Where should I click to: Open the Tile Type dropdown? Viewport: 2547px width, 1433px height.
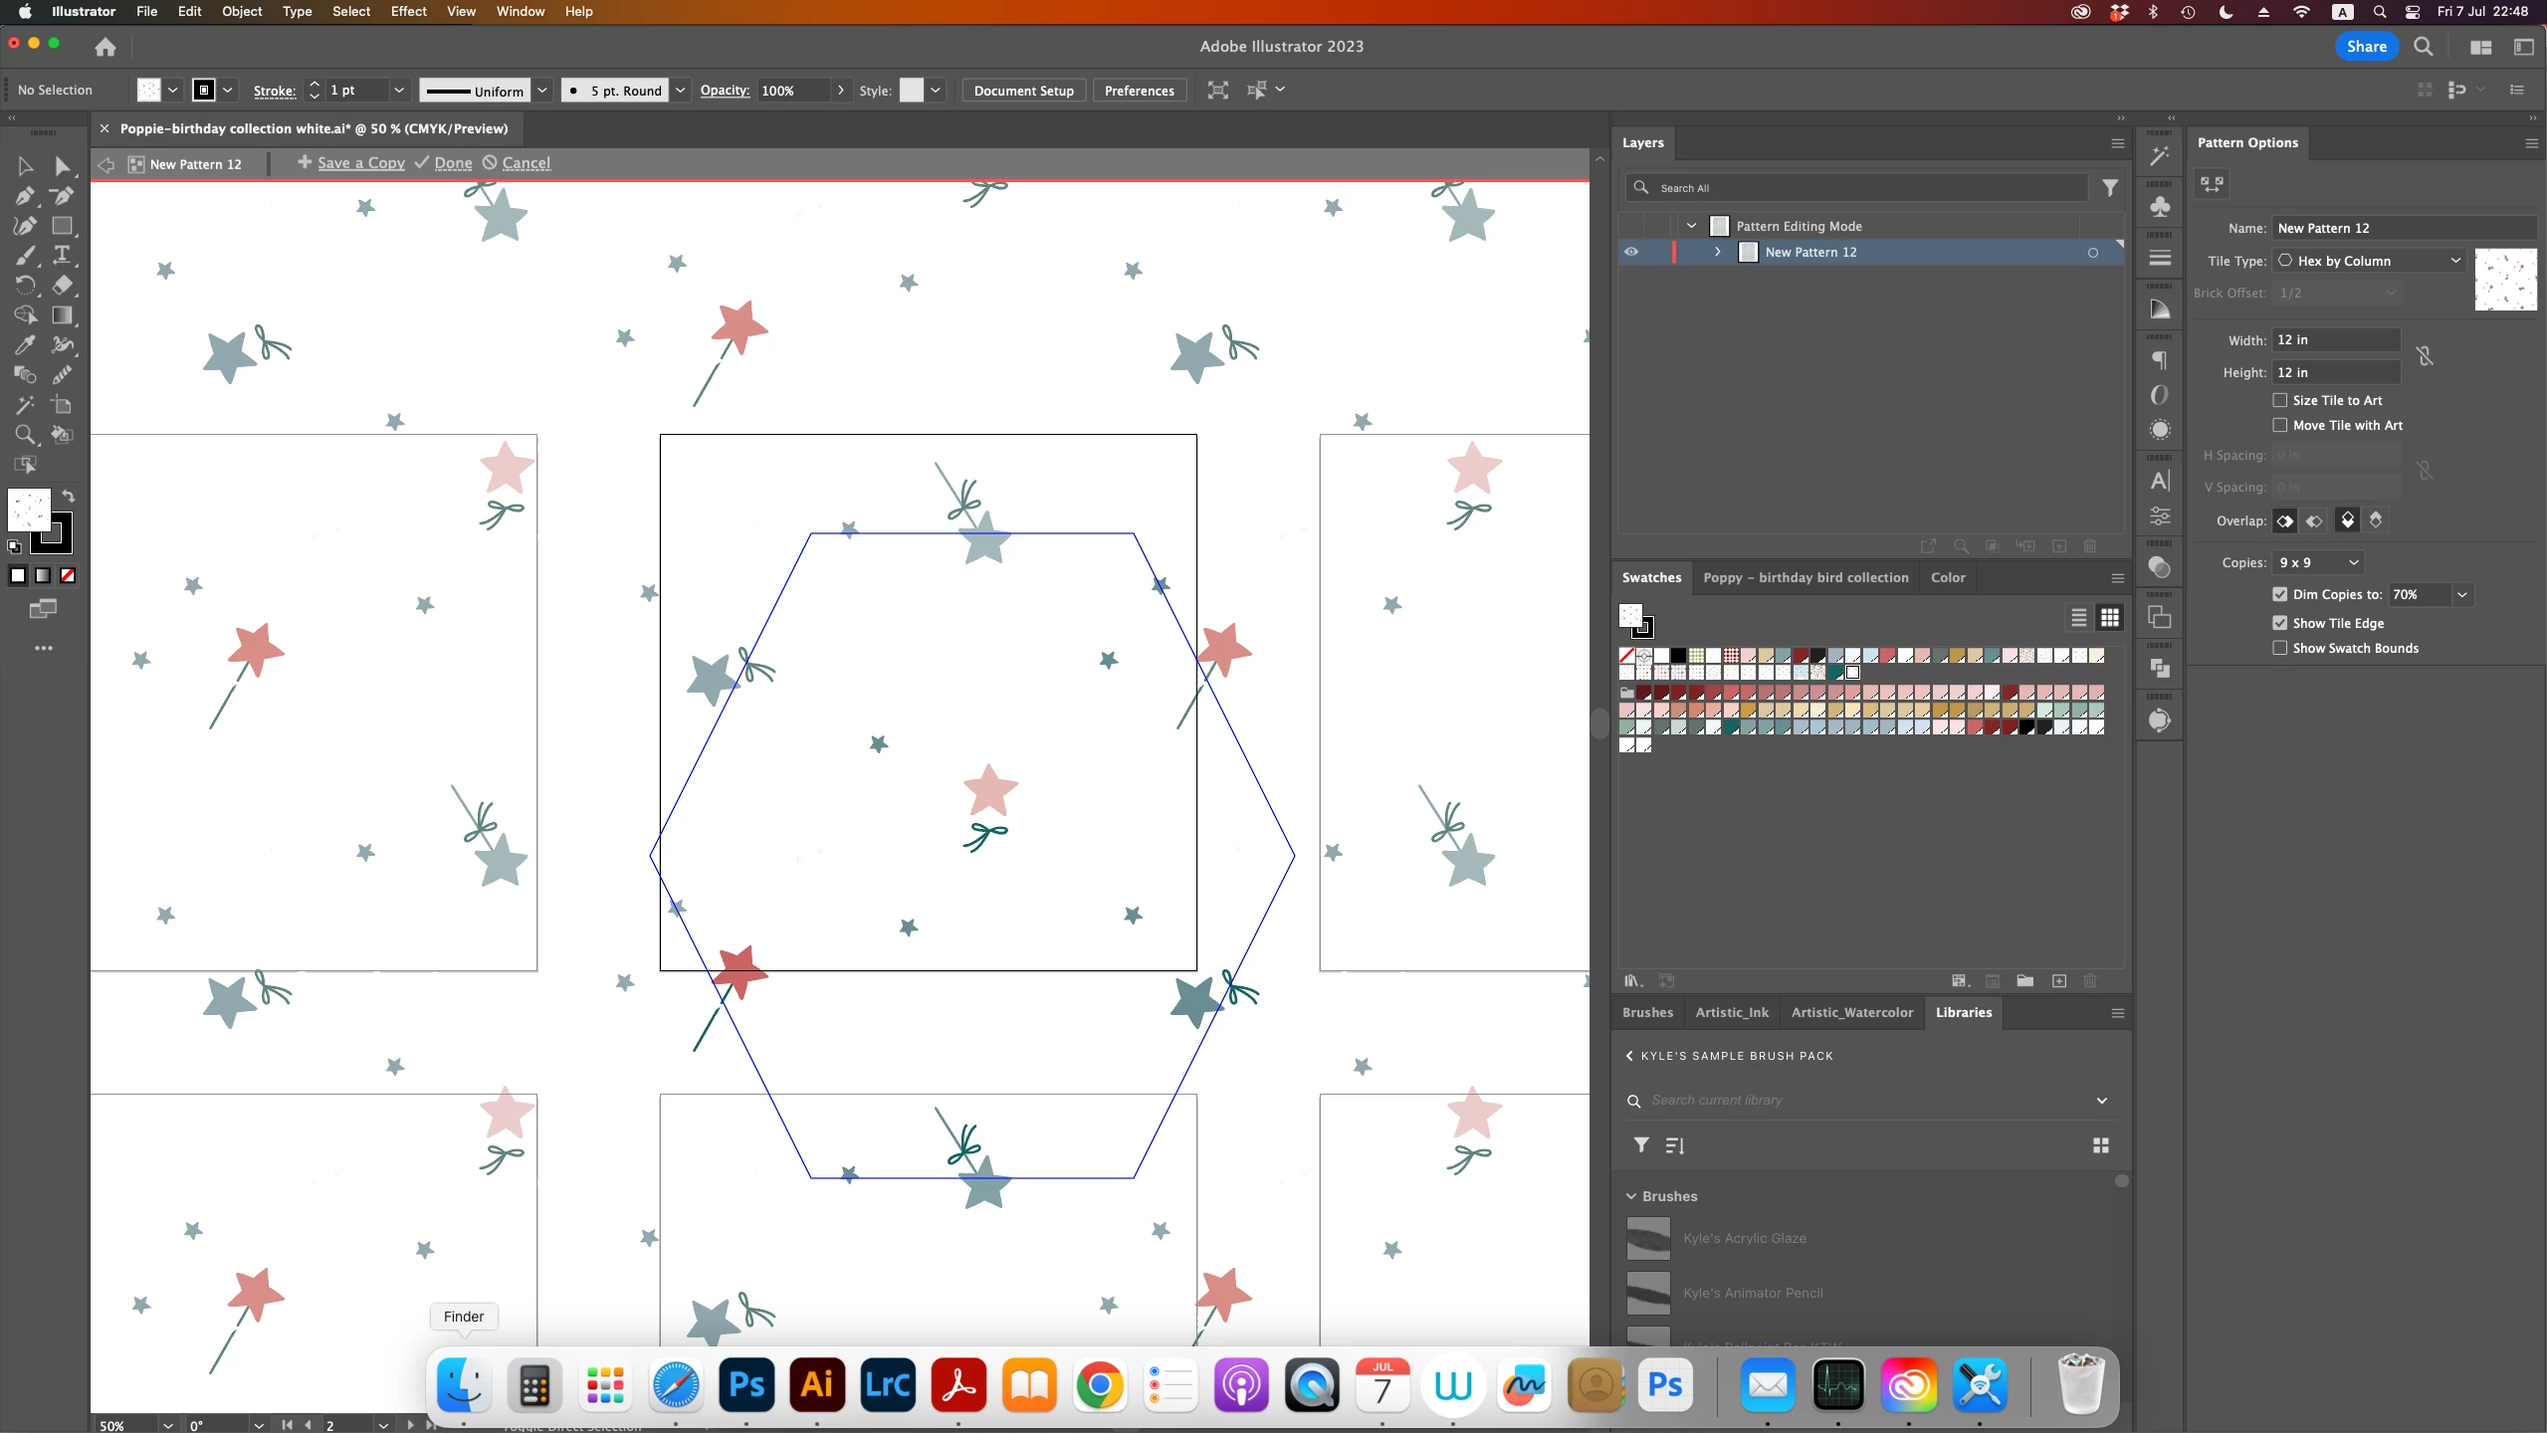(x=2369, y=261)
